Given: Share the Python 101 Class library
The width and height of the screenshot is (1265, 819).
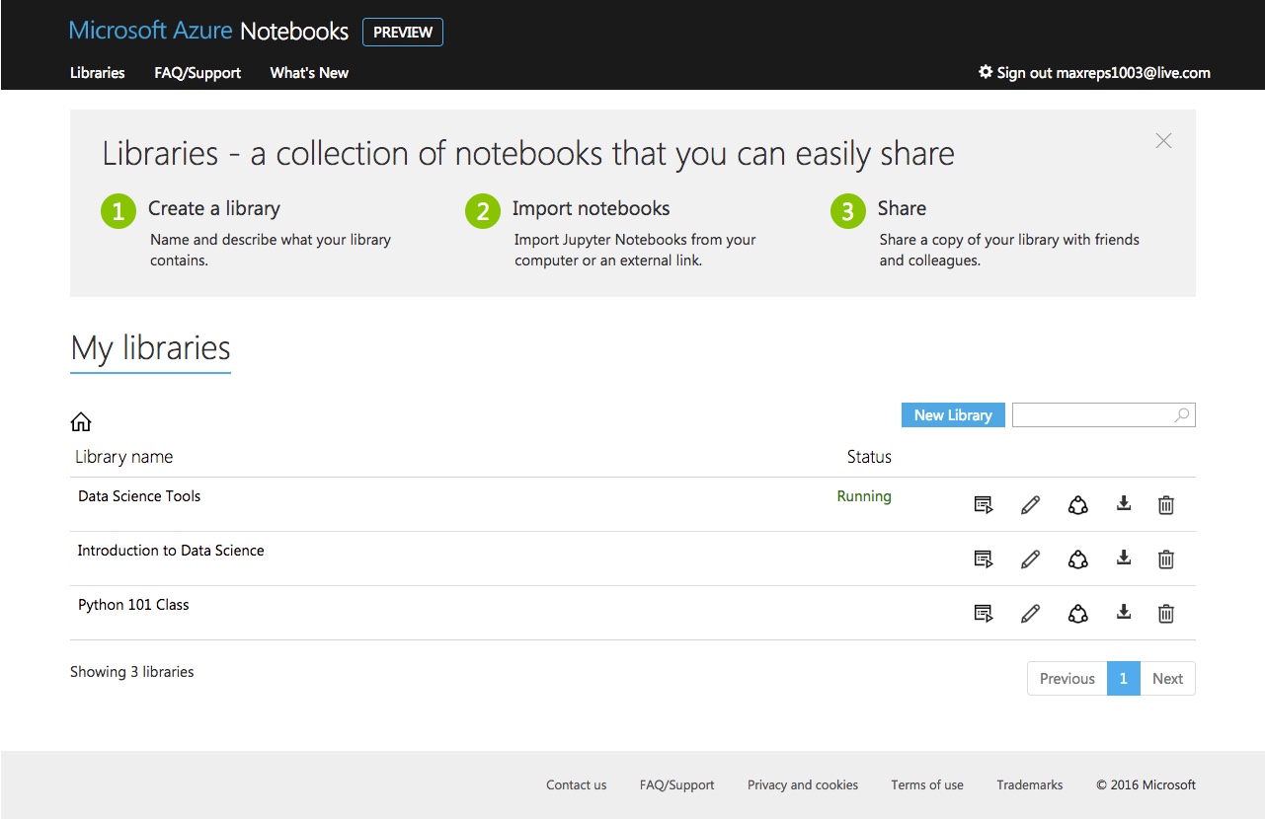Looking at the screenshot, I should (x=1077, y=614).
